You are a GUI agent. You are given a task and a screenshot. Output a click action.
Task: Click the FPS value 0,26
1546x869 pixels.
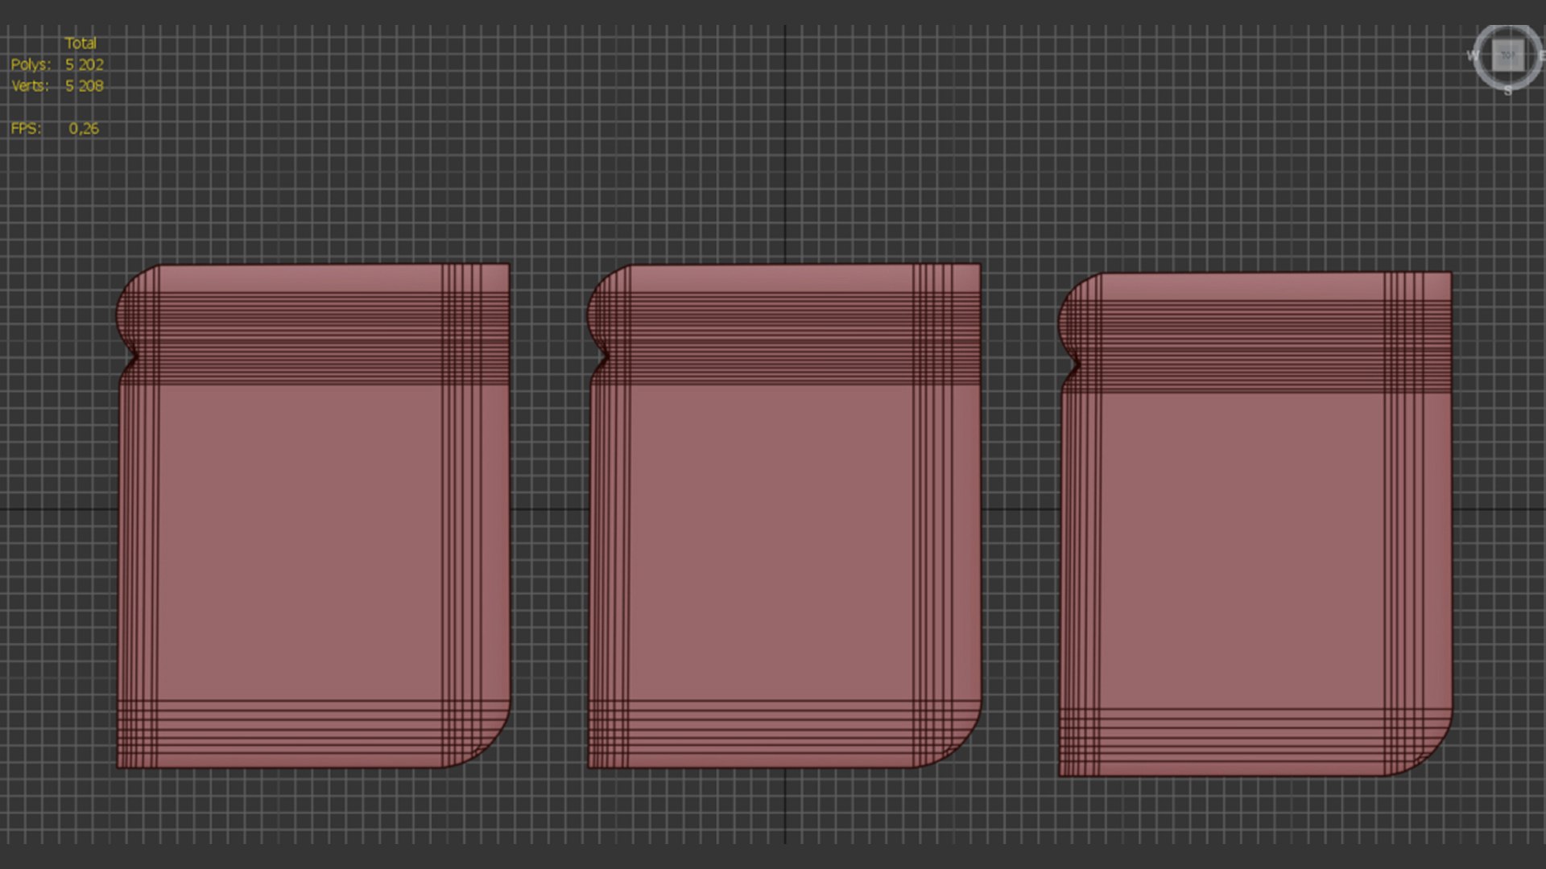coord(84,129)
